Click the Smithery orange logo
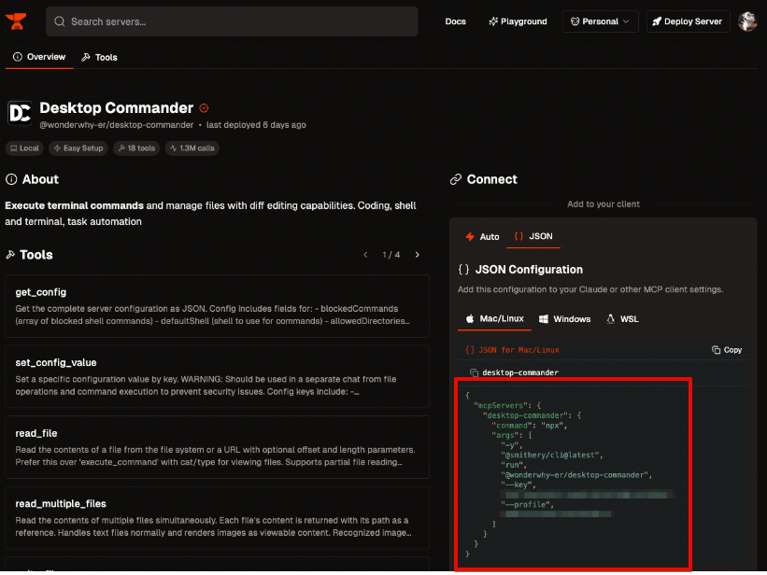 point(16,21)
